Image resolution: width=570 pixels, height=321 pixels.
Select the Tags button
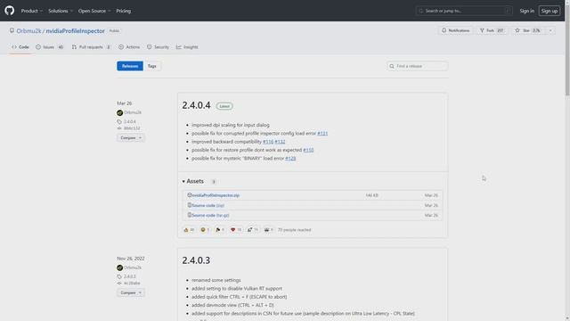[x=152, y=66]
